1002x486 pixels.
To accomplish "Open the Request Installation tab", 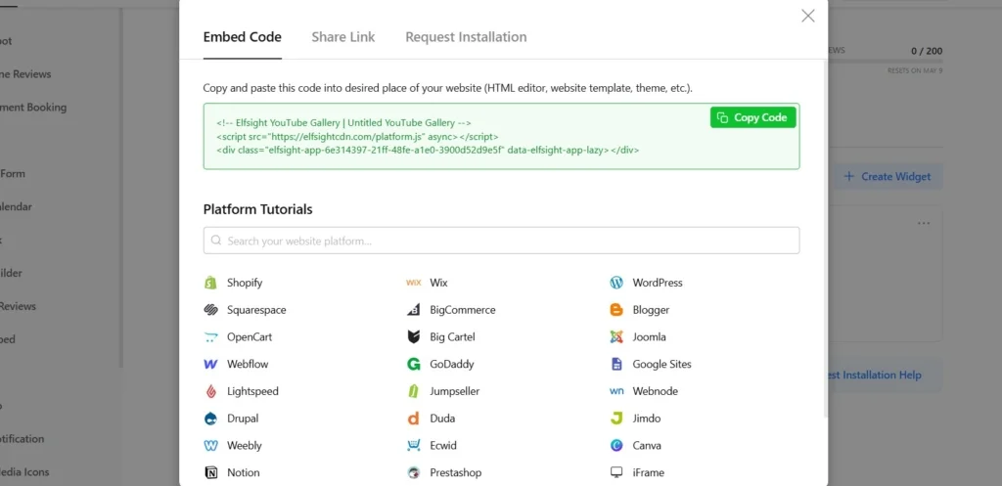I will (x=466, y=37).
